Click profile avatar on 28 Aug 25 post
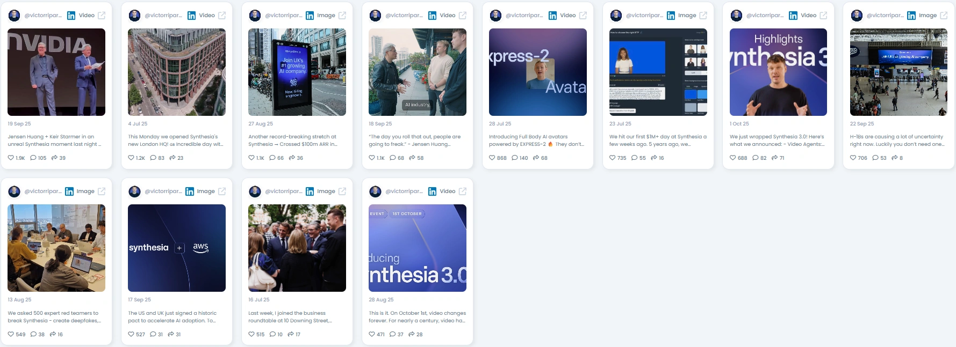This screenshot has height=347, width=956. pos(376,191)
